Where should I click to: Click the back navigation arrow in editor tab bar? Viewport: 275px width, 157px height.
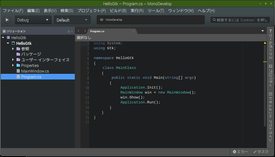[x=78, y=31]
